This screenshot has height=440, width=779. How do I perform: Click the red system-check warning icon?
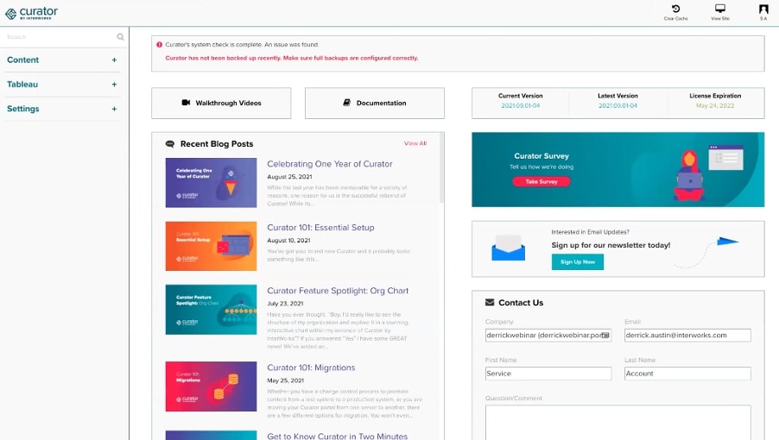160,45
